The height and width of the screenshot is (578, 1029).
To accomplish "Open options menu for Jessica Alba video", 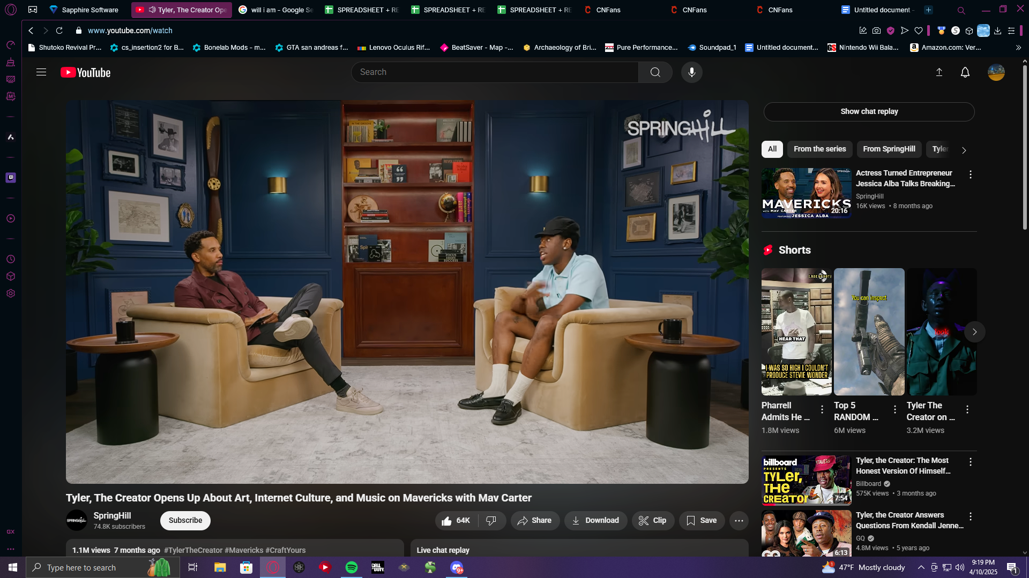I will (970, 174).
